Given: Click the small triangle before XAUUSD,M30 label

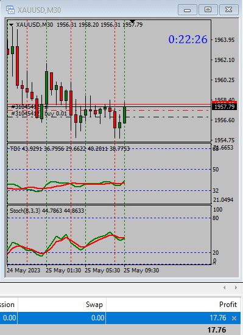Looking at the screenshot, I should (x=11, y=25).
